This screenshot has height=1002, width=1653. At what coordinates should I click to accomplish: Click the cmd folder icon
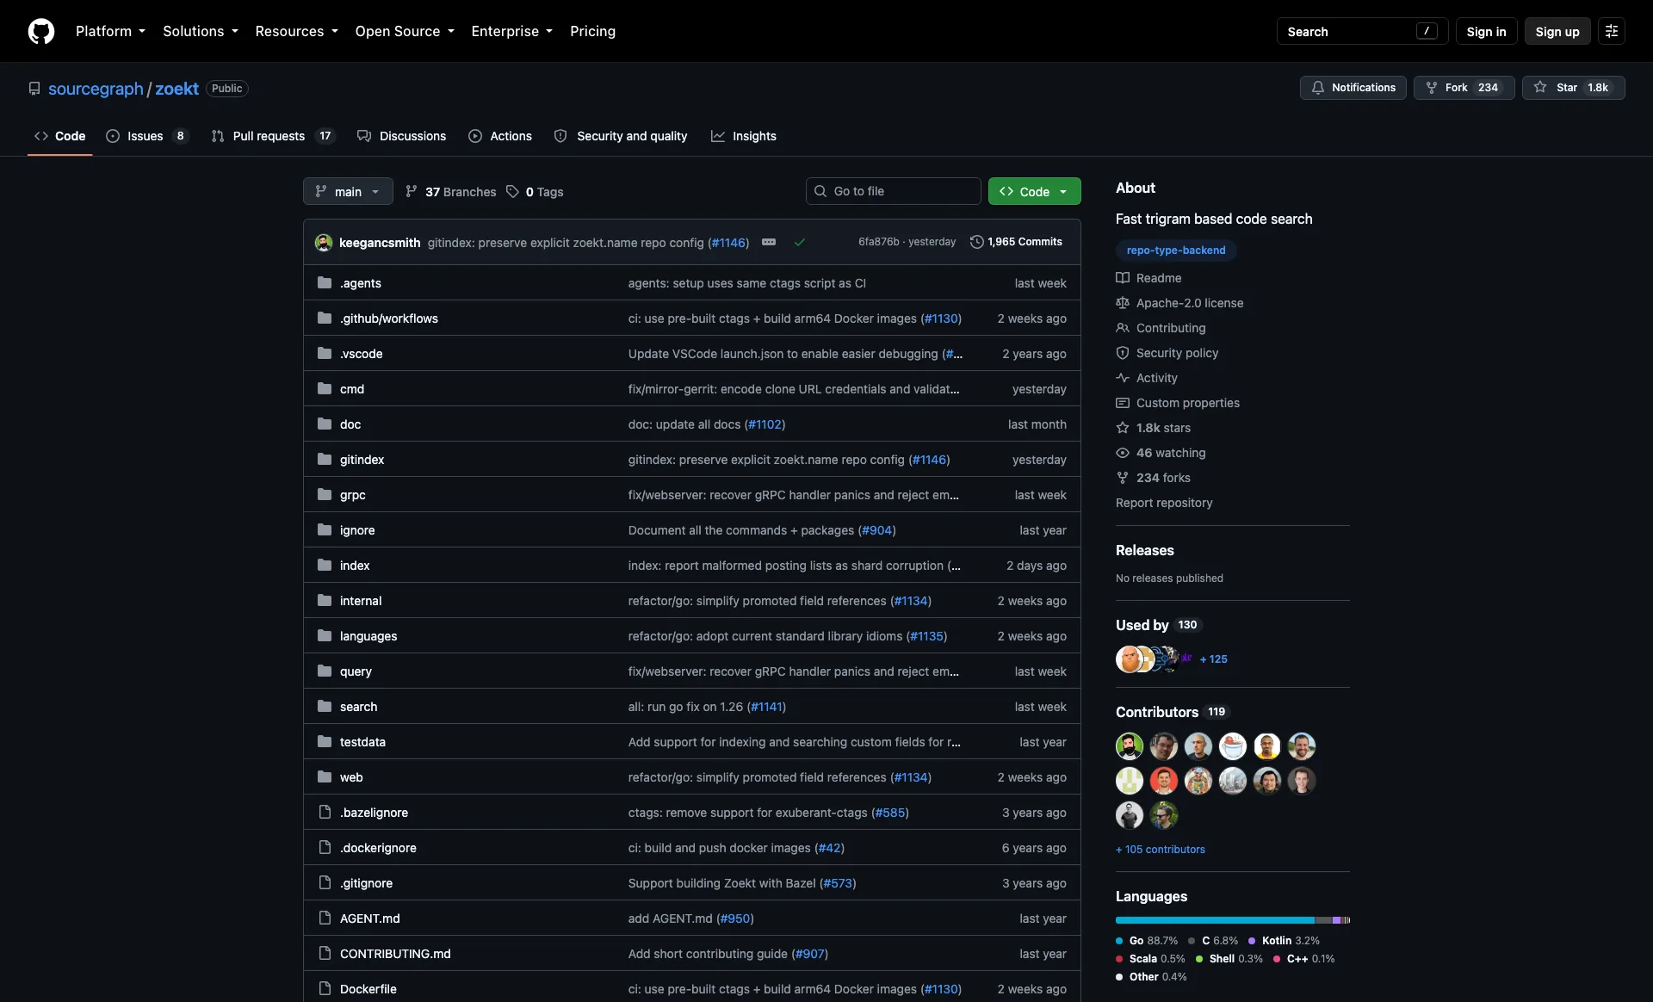325,388
